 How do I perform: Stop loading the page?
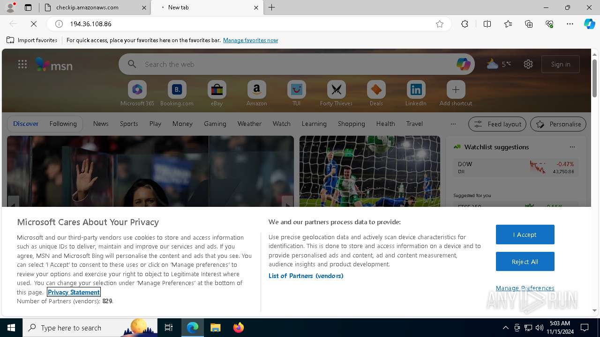pyautogui.click(x=34, y=24)
